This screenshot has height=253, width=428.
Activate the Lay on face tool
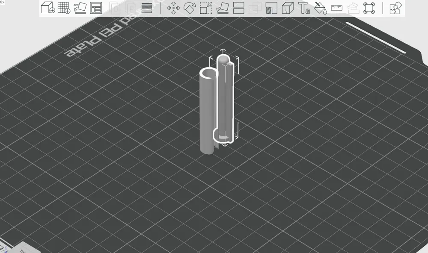[x=223, y=8]
